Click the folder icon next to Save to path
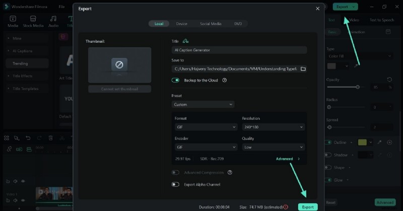Image resolution: width=403 pixels, height=211 pixels. coord(303,68)
